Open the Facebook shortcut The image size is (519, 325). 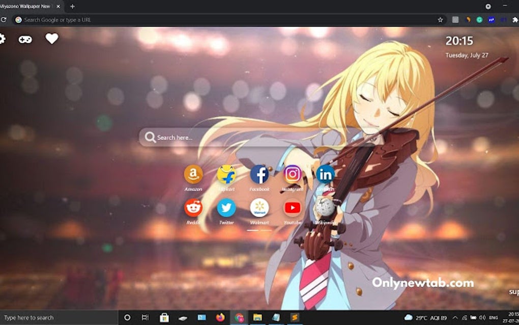click(259, 174)
